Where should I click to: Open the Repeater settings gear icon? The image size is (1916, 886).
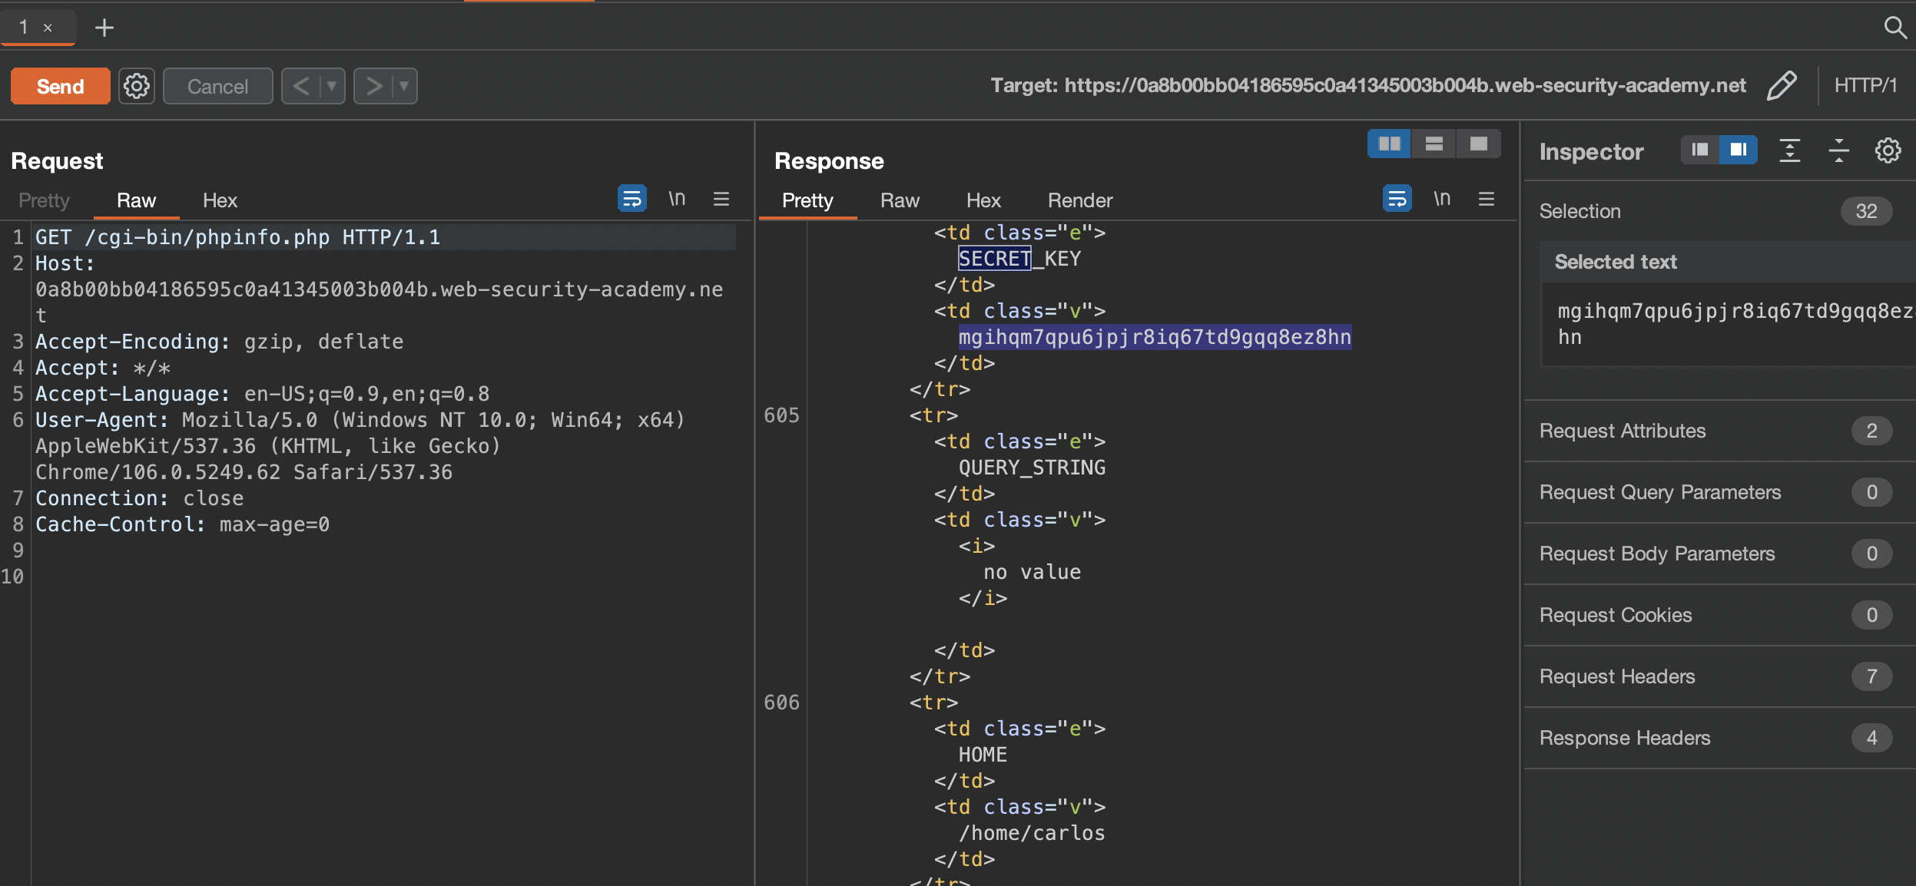click(x=137, y=86)
